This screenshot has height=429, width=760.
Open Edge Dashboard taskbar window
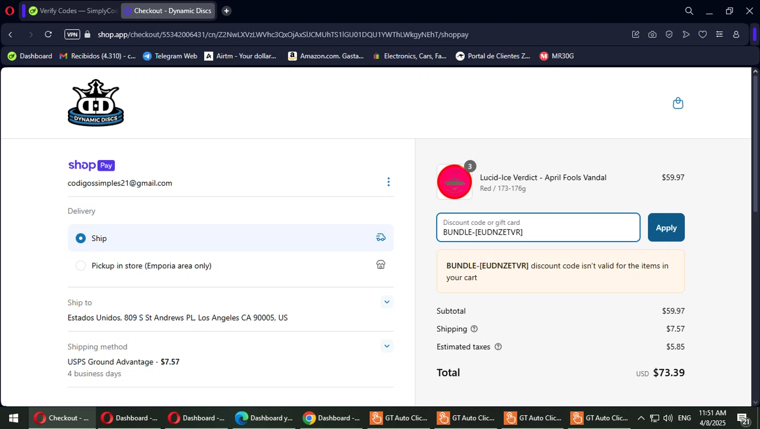click(x=264, y=418)
